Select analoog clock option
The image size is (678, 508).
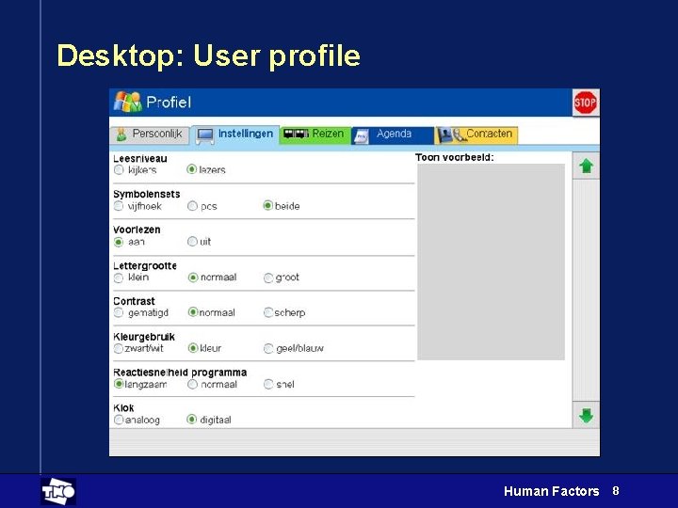118,420
